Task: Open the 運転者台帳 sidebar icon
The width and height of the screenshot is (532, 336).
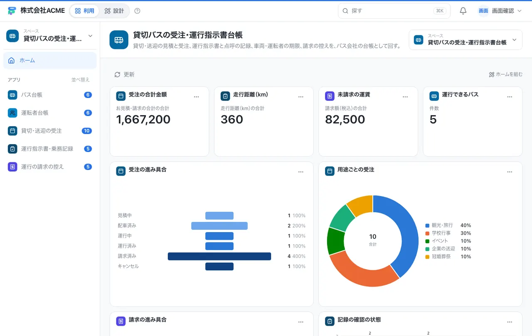Action: pos(12,113)
